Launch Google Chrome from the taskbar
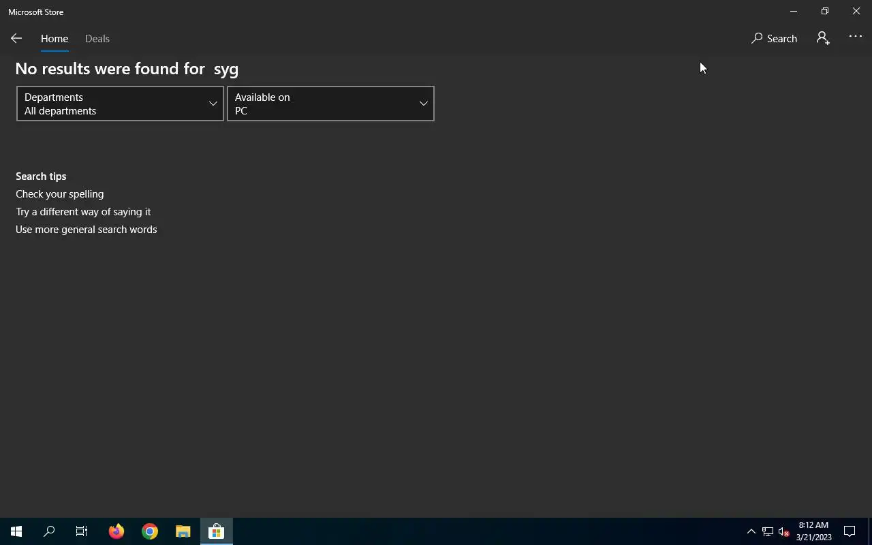 pyautogui.click(x=150, y=531)
